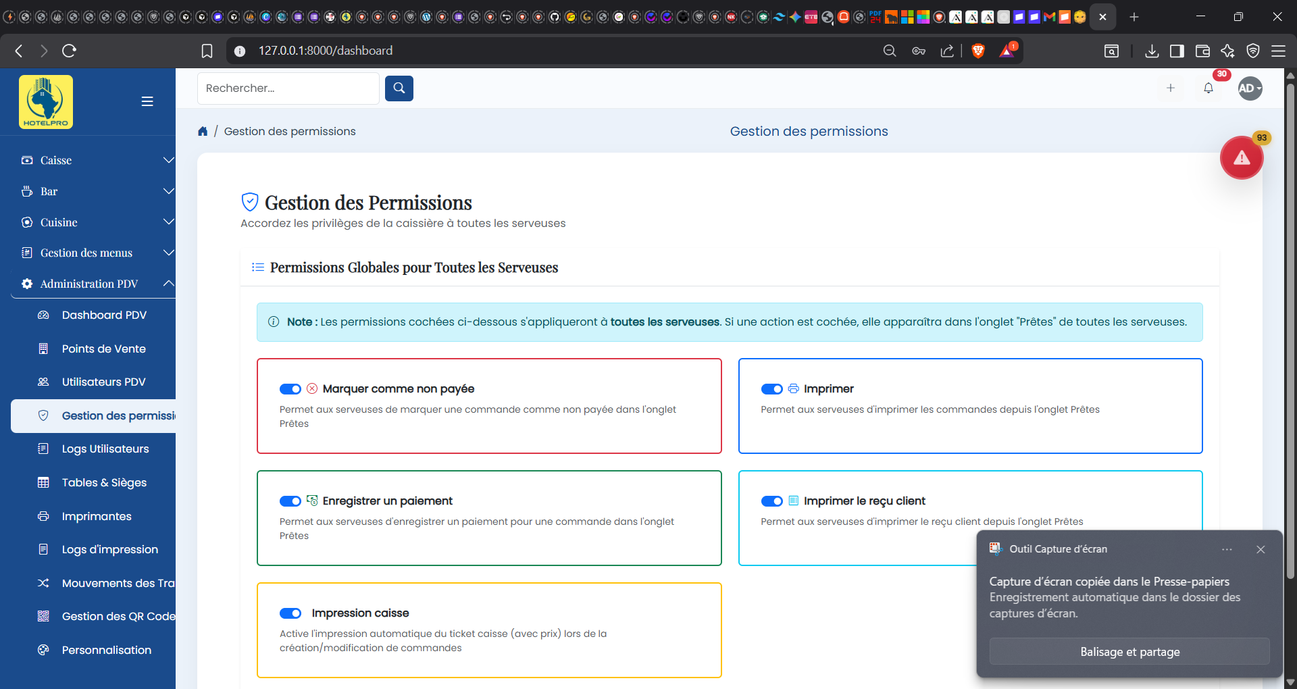Expand the Bar menu chevron
The image size is (1297, 689).
pos(168,191)
